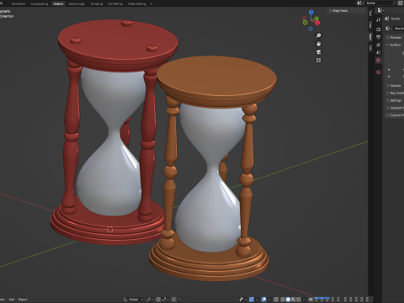Open the Global transform orientation dropdown
This screenshot has height=303, width=404.
coord(133,300)
